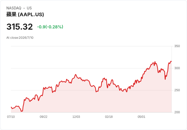Select the 12/03 date axis label

[x=76, y=117]
